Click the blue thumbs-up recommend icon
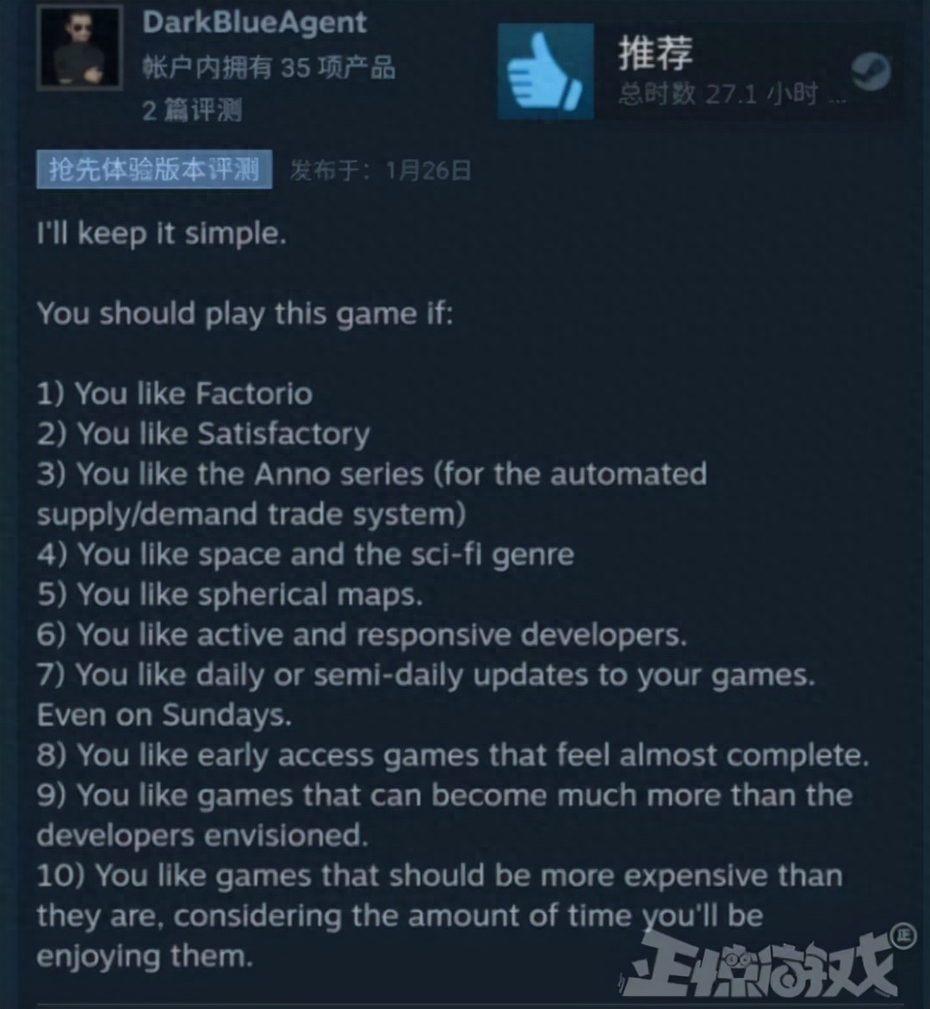The height and width of the screenshot is (1009, 930). pyautogui.click(x=546, y=71)
